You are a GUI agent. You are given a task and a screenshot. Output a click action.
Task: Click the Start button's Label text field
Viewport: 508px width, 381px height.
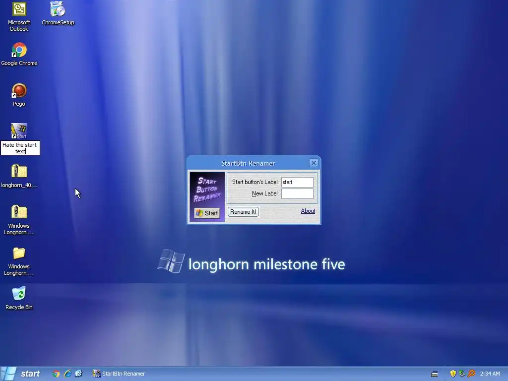pyautogui.click(x=297, y=182)
